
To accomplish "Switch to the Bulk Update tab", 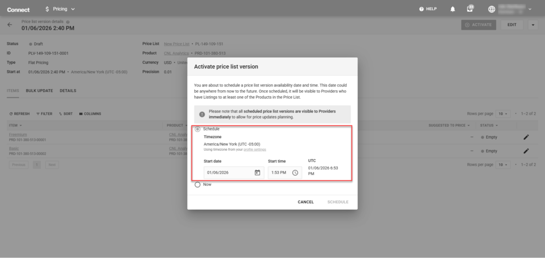I will click(x=39, y=91).
